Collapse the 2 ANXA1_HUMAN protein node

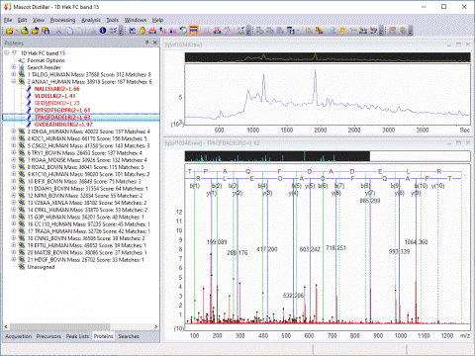click(x=14, y=81)
